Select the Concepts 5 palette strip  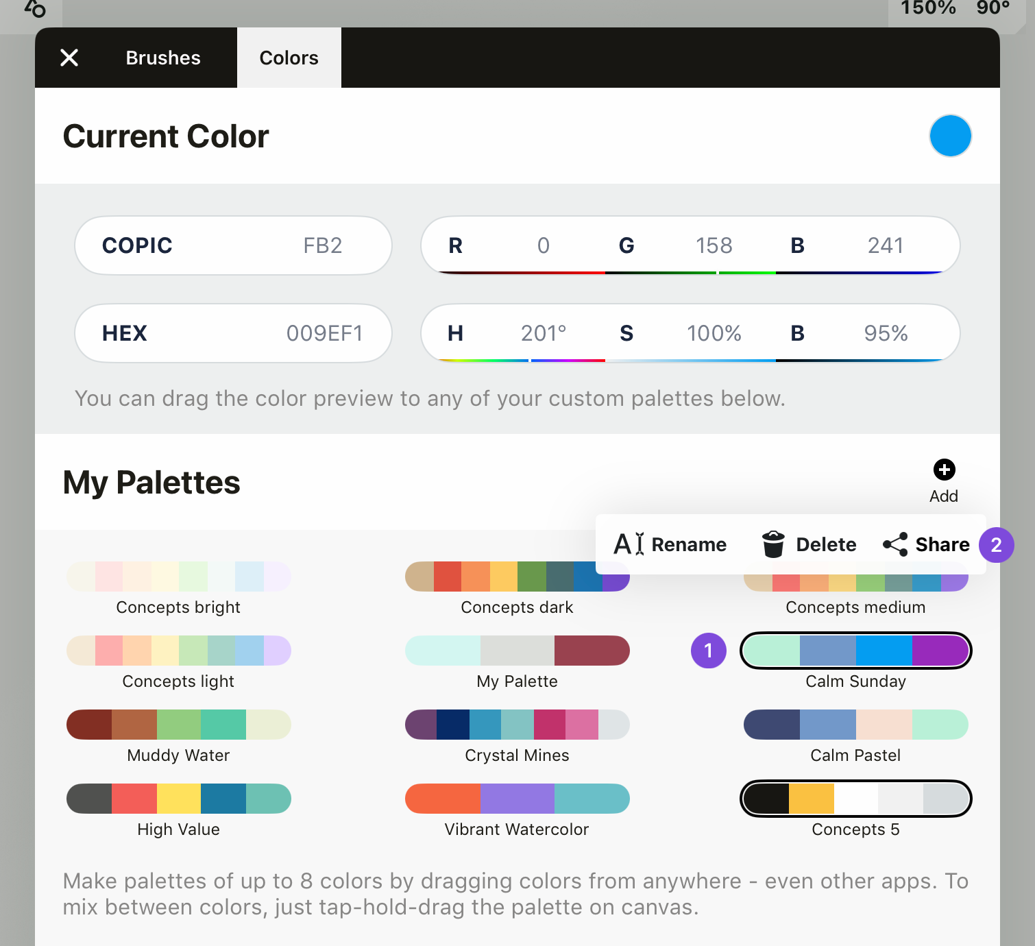pyautogui.click(x=856, y=799)
